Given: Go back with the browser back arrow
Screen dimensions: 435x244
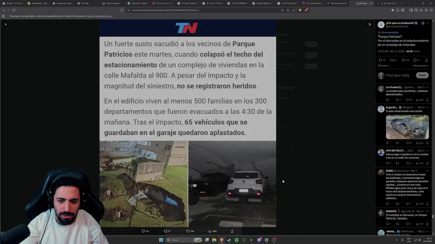Looking at the screenshot, I should [4, 10].
